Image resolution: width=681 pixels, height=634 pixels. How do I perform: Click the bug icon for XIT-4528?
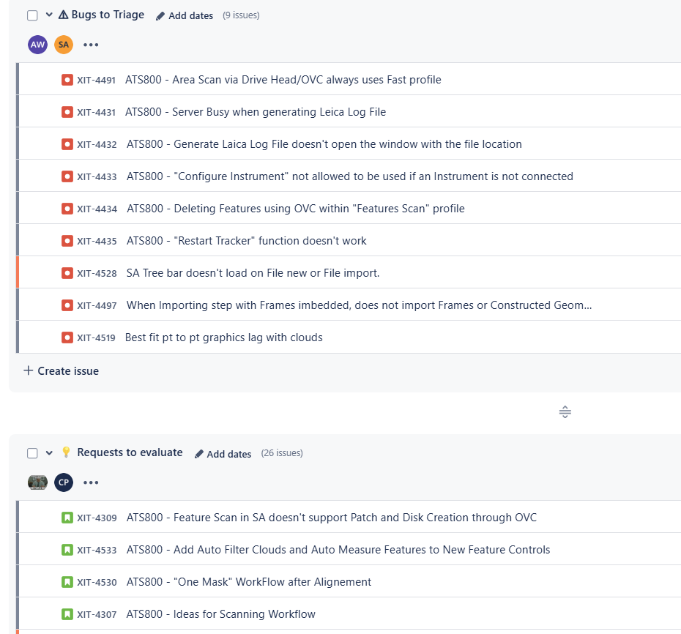click(x=67, y=273)
